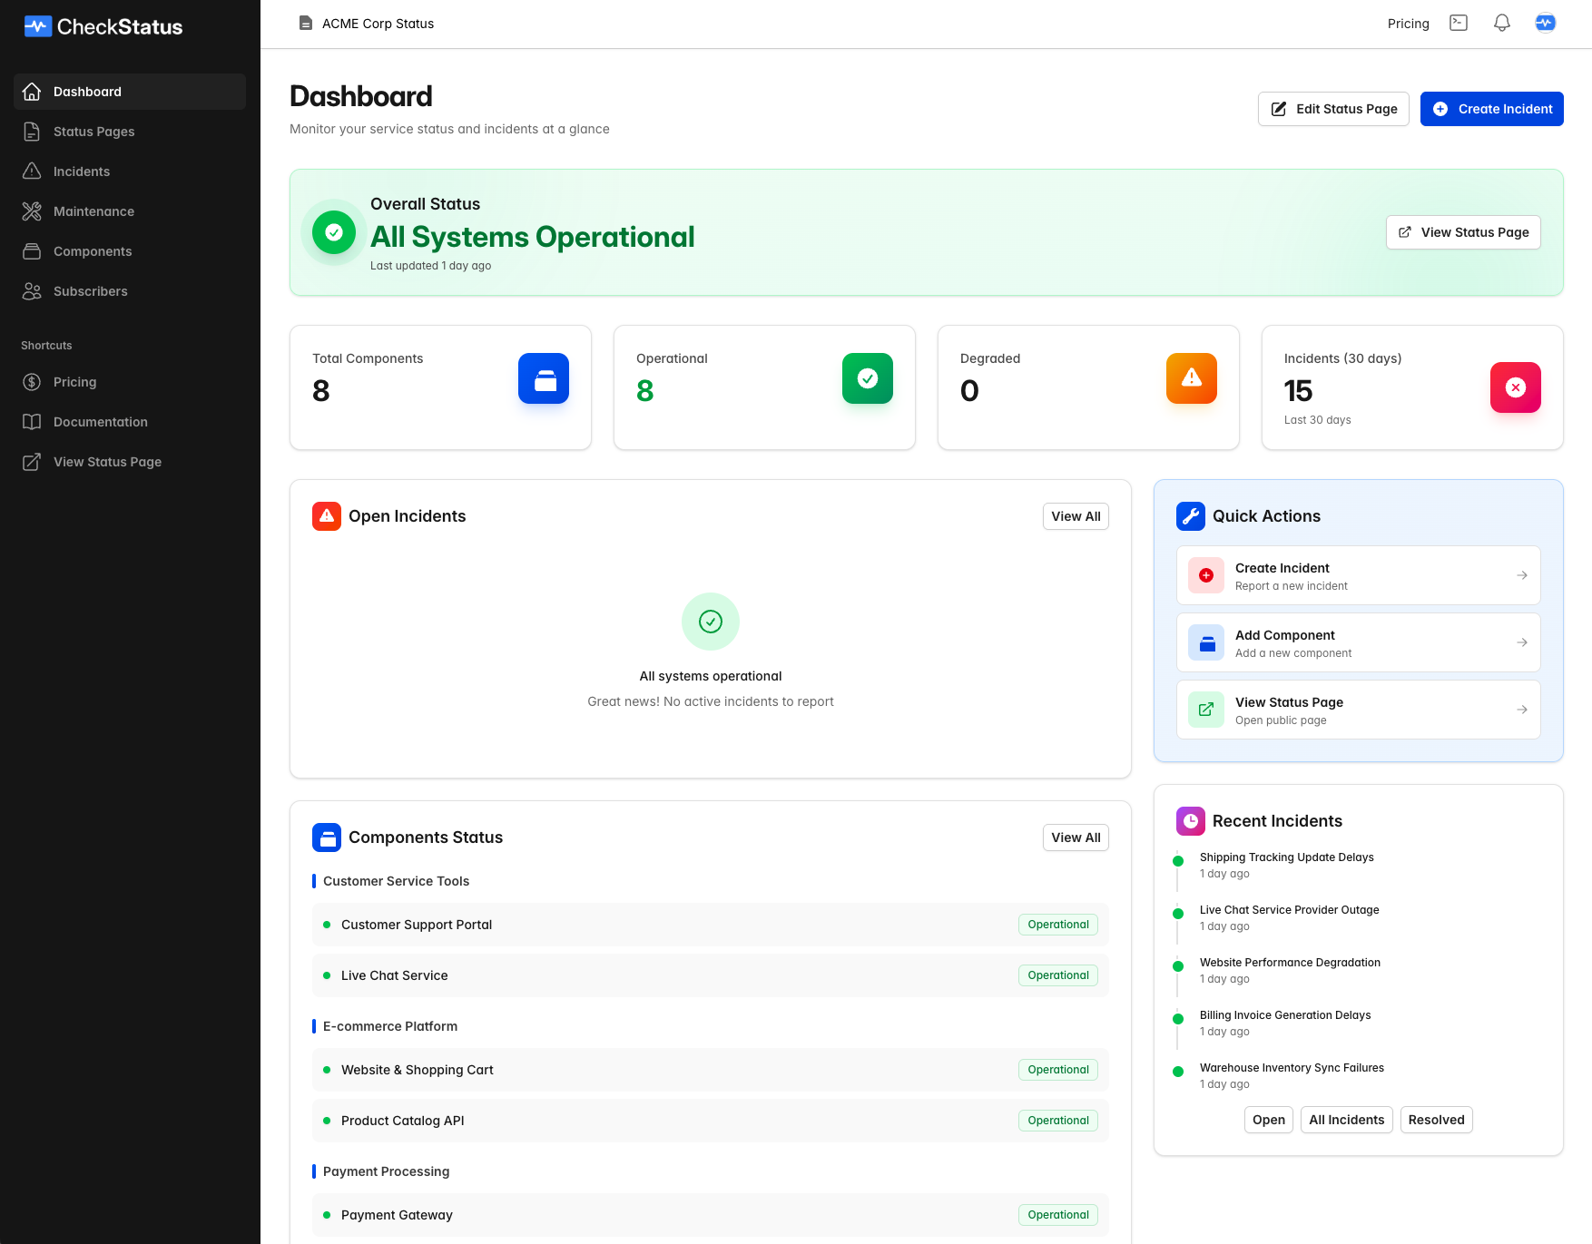Click the All Incidents button
Viewport: 1592px width, 1244px height.
pyautogui.click(x=1346, y=1120)
